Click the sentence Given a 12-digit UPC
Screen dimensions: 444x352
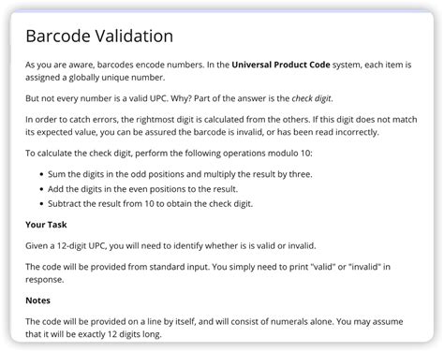point(170,246)
